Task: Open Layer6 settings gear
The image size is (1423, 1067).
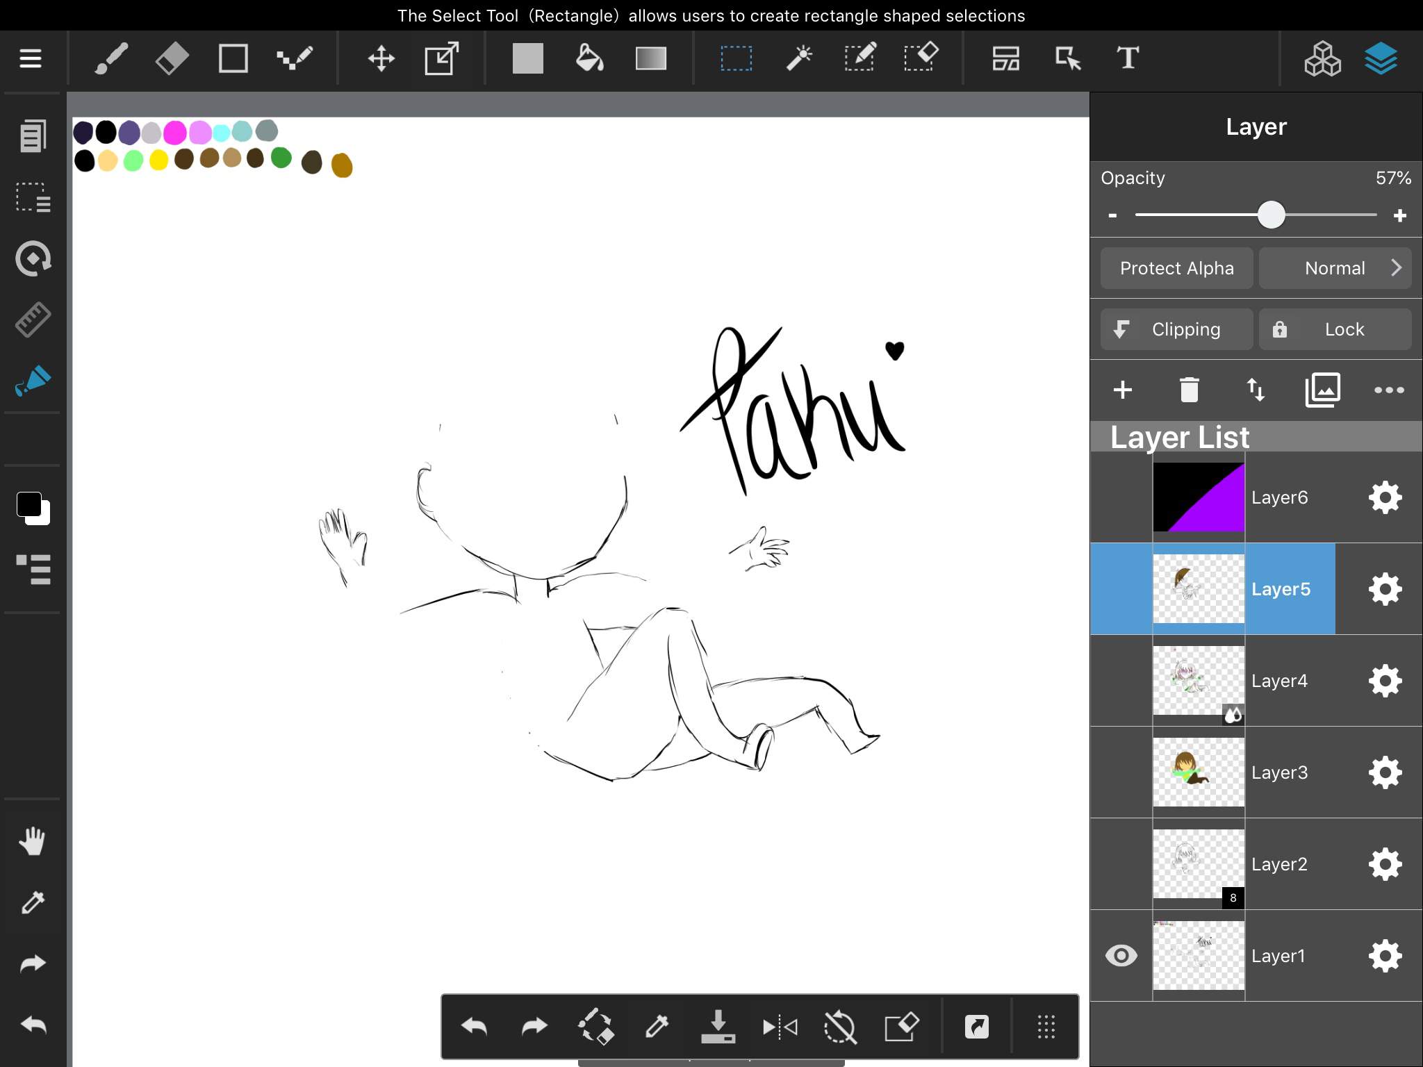Action: pos(1385,497)
